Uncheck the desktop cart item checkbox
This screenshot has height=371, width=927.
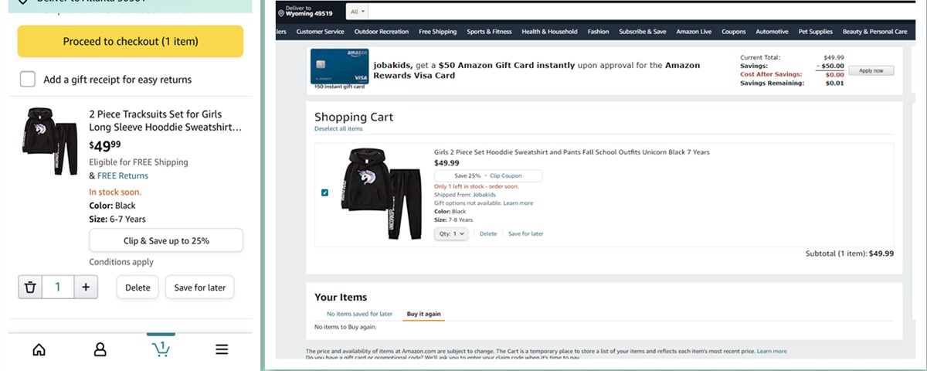click(x=324, y=192)
